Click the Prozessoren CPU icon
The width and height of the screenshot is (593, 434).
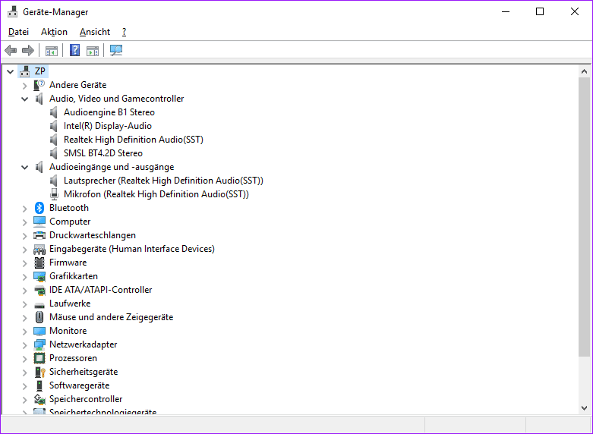click(39, 358)
